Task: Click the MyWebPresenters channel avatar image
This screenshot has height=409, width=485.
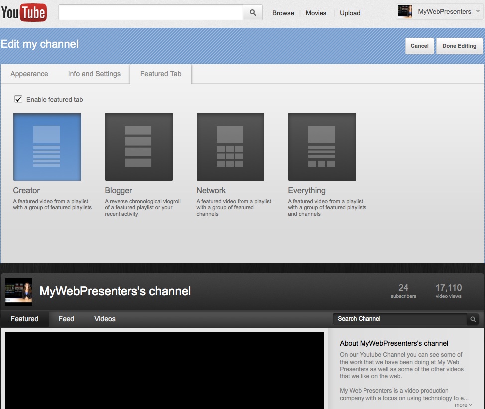Action: point(19,291)
